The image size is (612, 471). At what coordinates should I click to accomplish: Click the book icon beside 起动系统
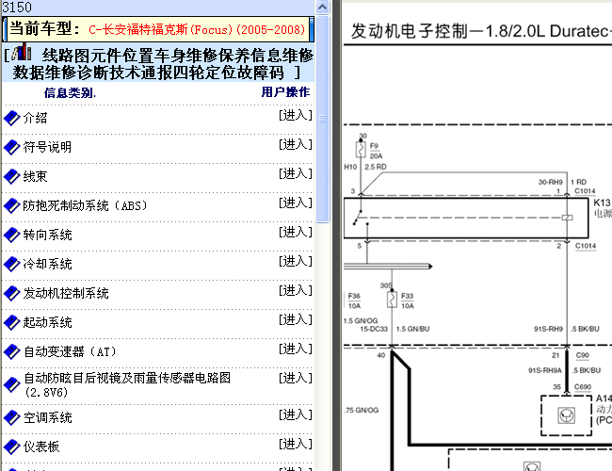11,322
